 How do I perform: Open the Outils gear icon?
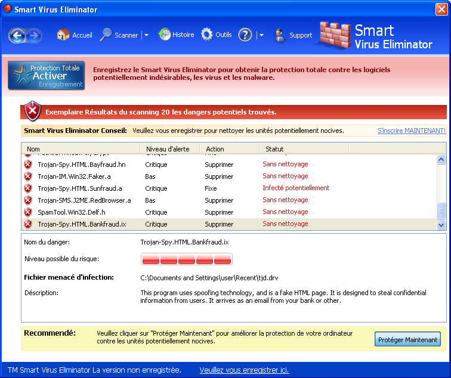[207, 35]
